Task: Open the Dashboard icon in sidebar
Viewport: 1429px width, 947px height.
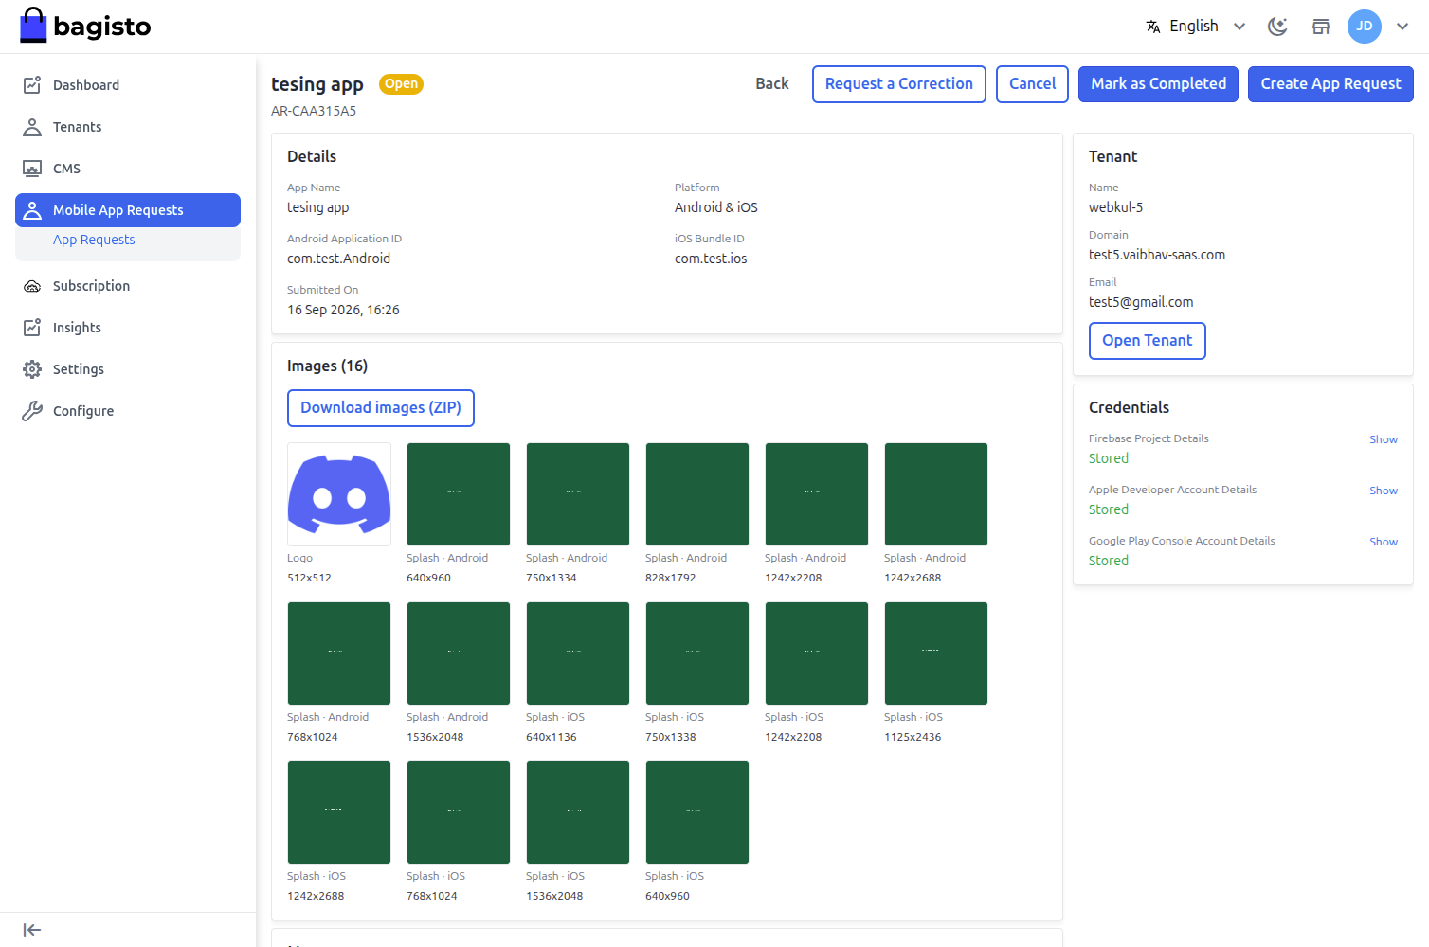Action: pyautogui.click(x=32, y=85)
